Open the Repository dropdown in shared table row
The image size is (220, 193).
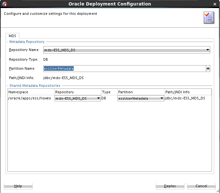78,98
